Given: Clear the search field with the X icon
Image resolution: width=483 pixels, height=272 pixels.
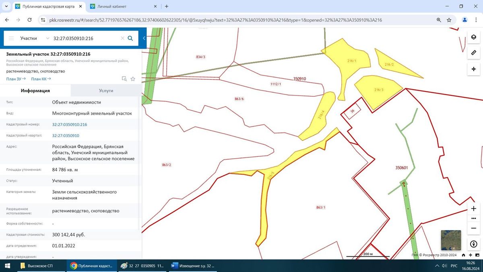Looking at the screenshot, I should 123,38.
